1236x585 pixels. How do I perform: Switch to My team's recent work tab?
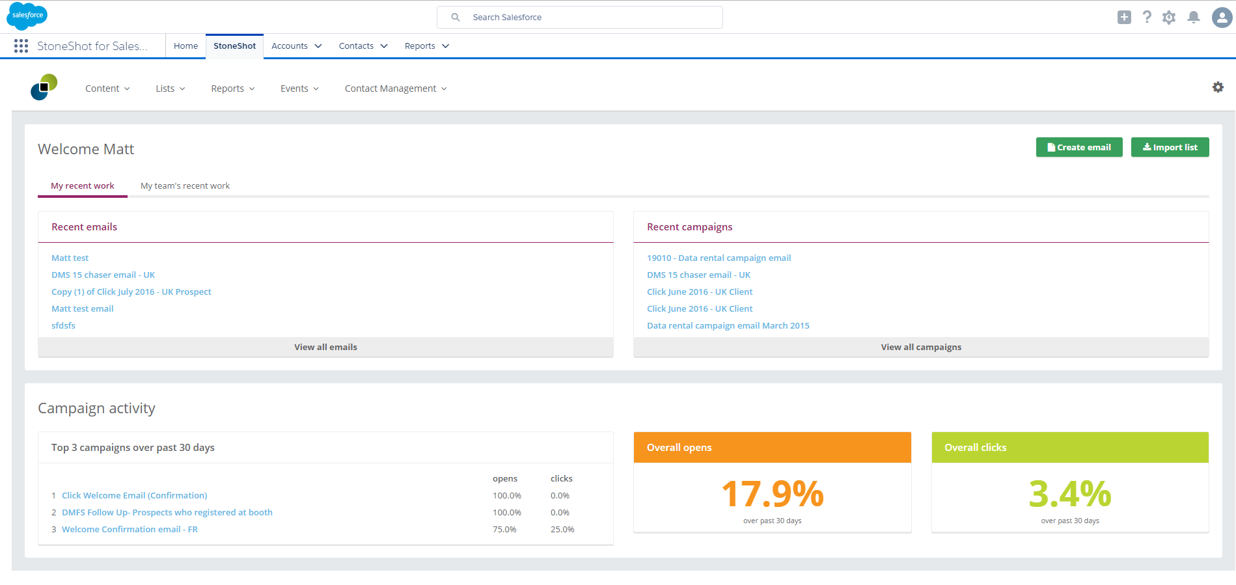click(x=185, y=186)
